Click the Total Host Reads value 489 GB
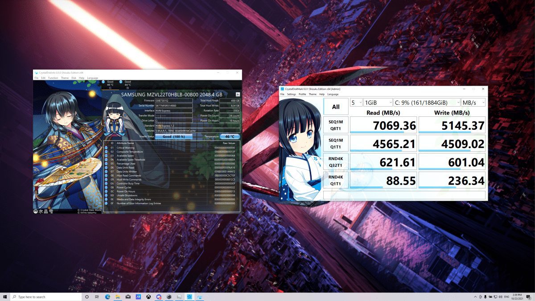The height and width of the screenshot is (301, 535). 230,101
